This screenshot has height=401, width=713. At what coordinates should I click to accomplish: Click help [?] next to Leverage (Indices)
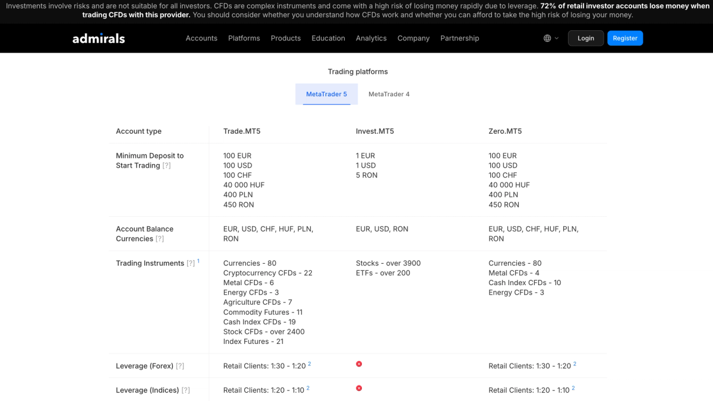tap(186, 390)
